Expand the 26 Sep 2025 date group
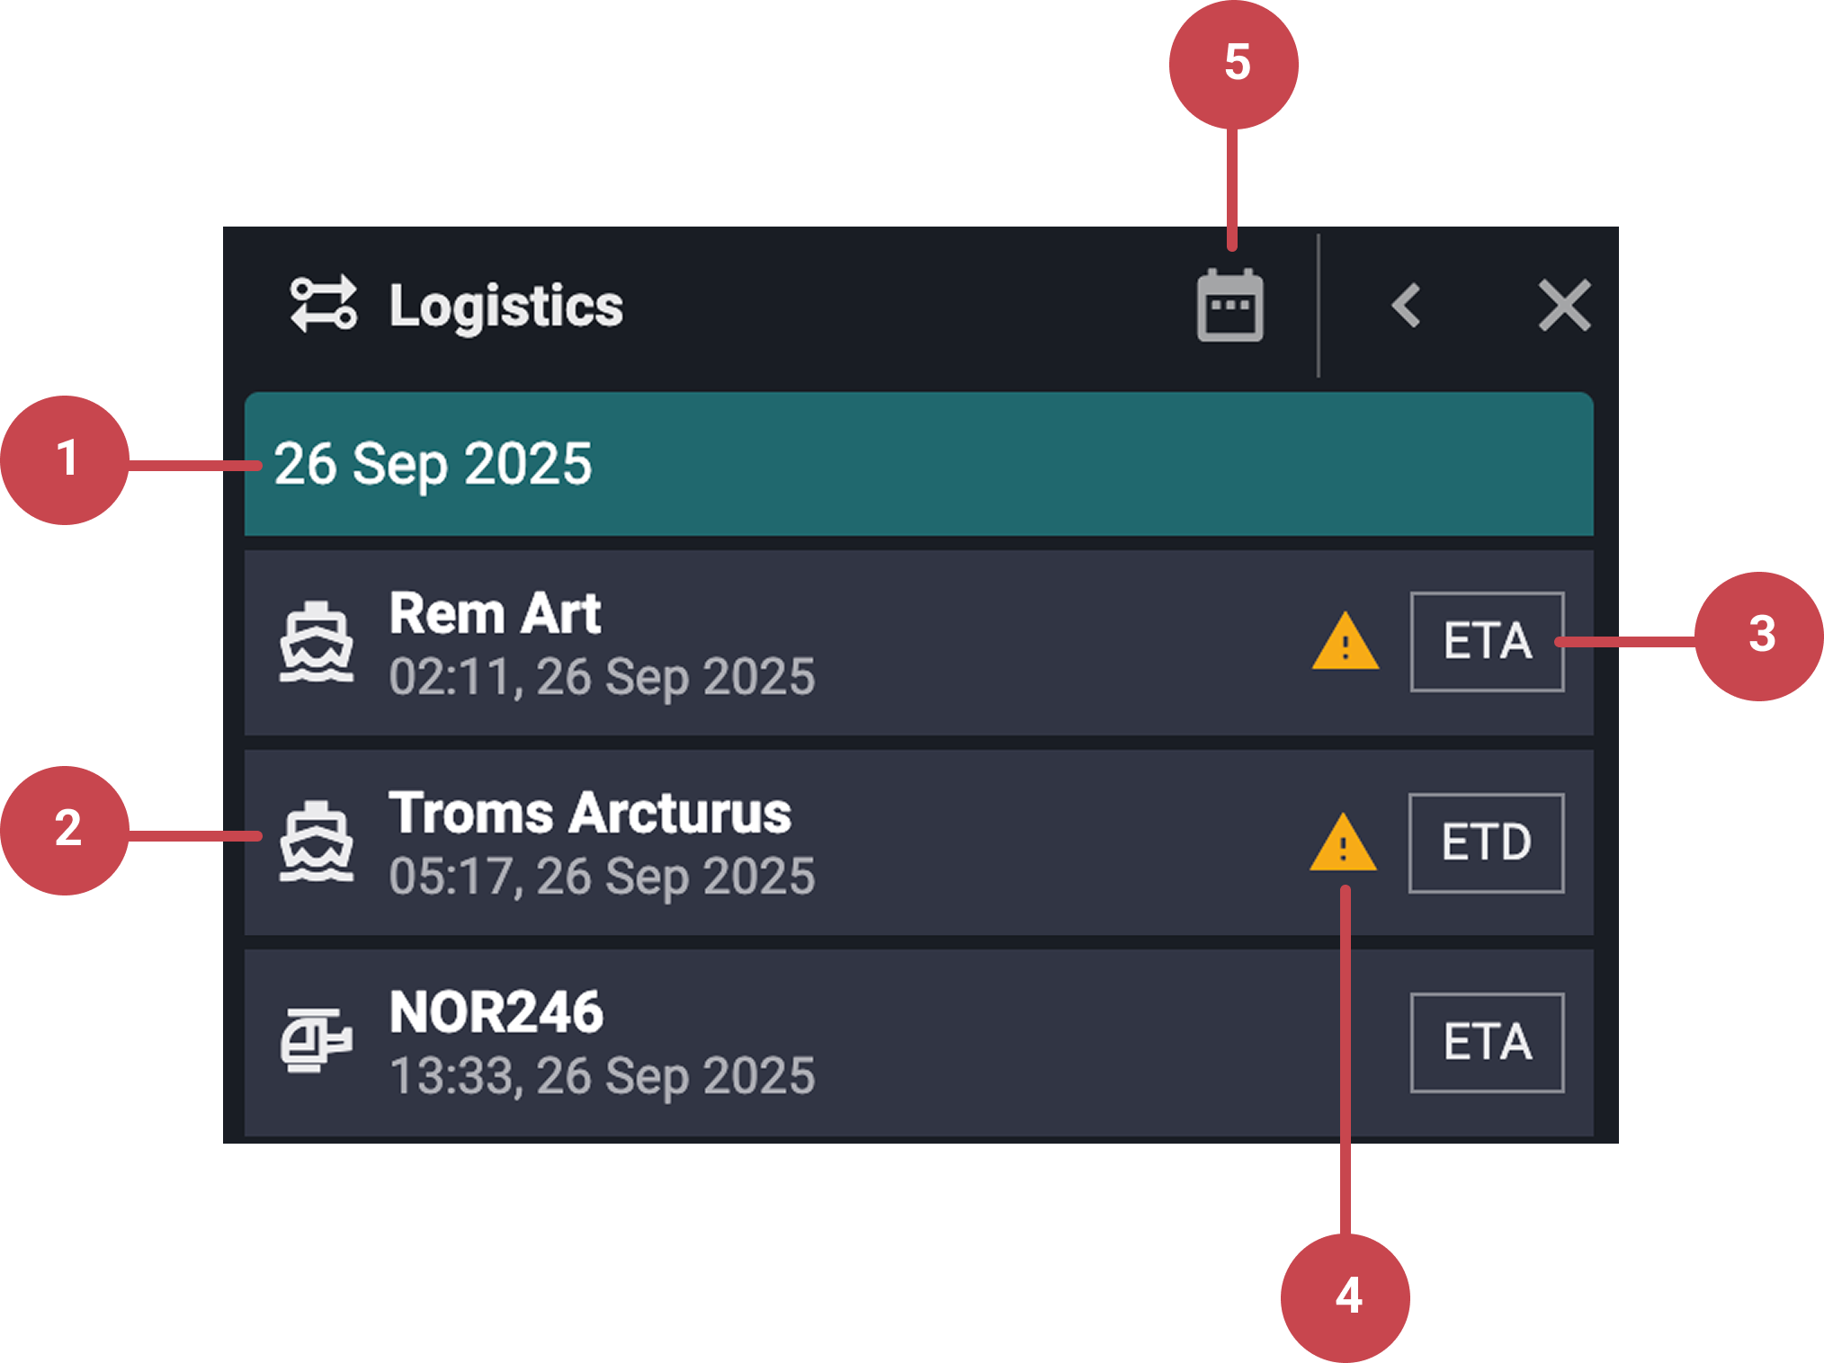The width and height of the screenshot is (1824, 1363). pyautogui.click(x=917, y=464)
